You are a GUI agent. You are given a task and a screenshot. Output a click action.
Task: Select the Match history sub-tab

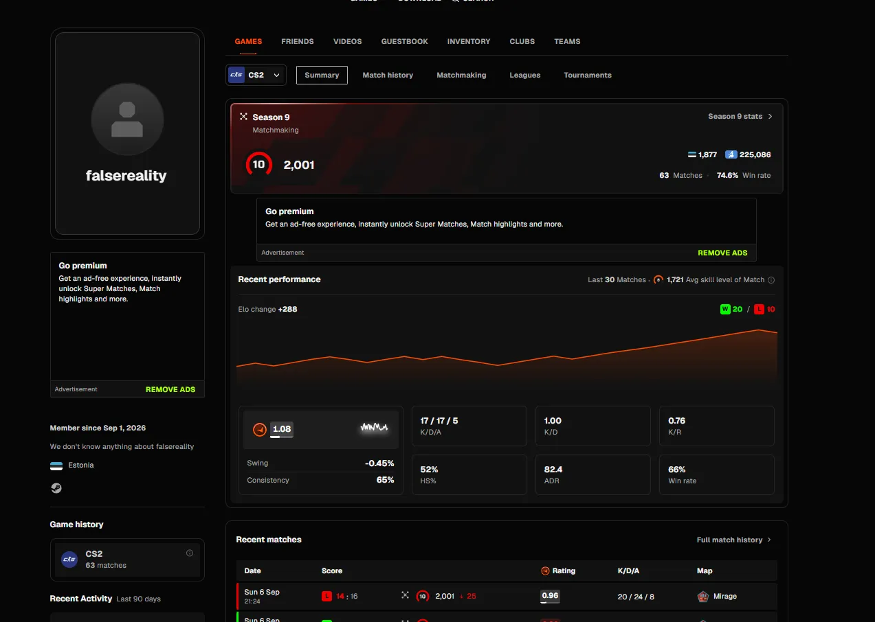click(x=388, y=75)
